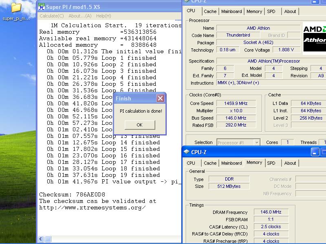Image resolution: width=326 pixels, height=244 pixels.
Task: Open the About...(A) menu in Super PI
Action: [x=80, y=16]
